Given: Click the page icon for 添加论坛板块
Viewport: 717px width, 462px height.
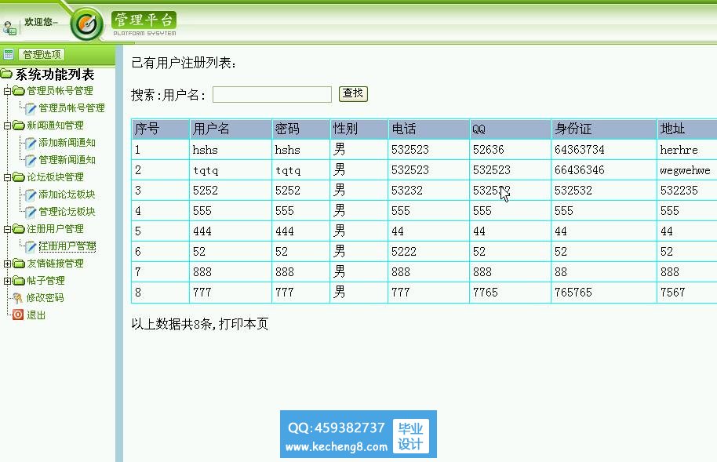Looking at the screenshot, I should coord(30,195).
